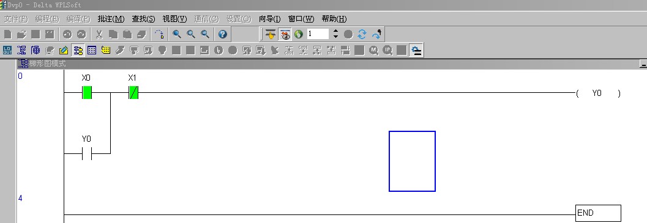The width and height of the screenshot is (647, 223).
Task: Click the green X0 contact in ladder
Action: 87,93
